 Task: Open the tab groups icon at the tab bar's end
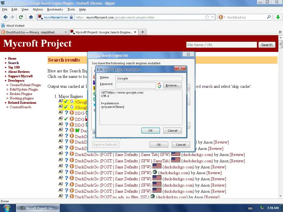[x=280, y=32]
